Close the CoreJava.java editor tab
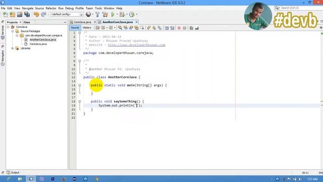323x182 pixels. [95, 22]
